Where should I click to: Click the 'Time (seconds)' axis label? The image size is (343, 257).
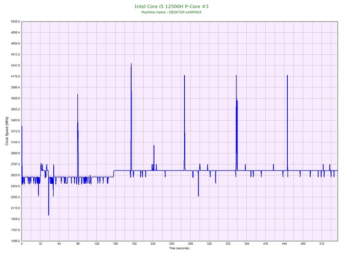click(179, 248)
